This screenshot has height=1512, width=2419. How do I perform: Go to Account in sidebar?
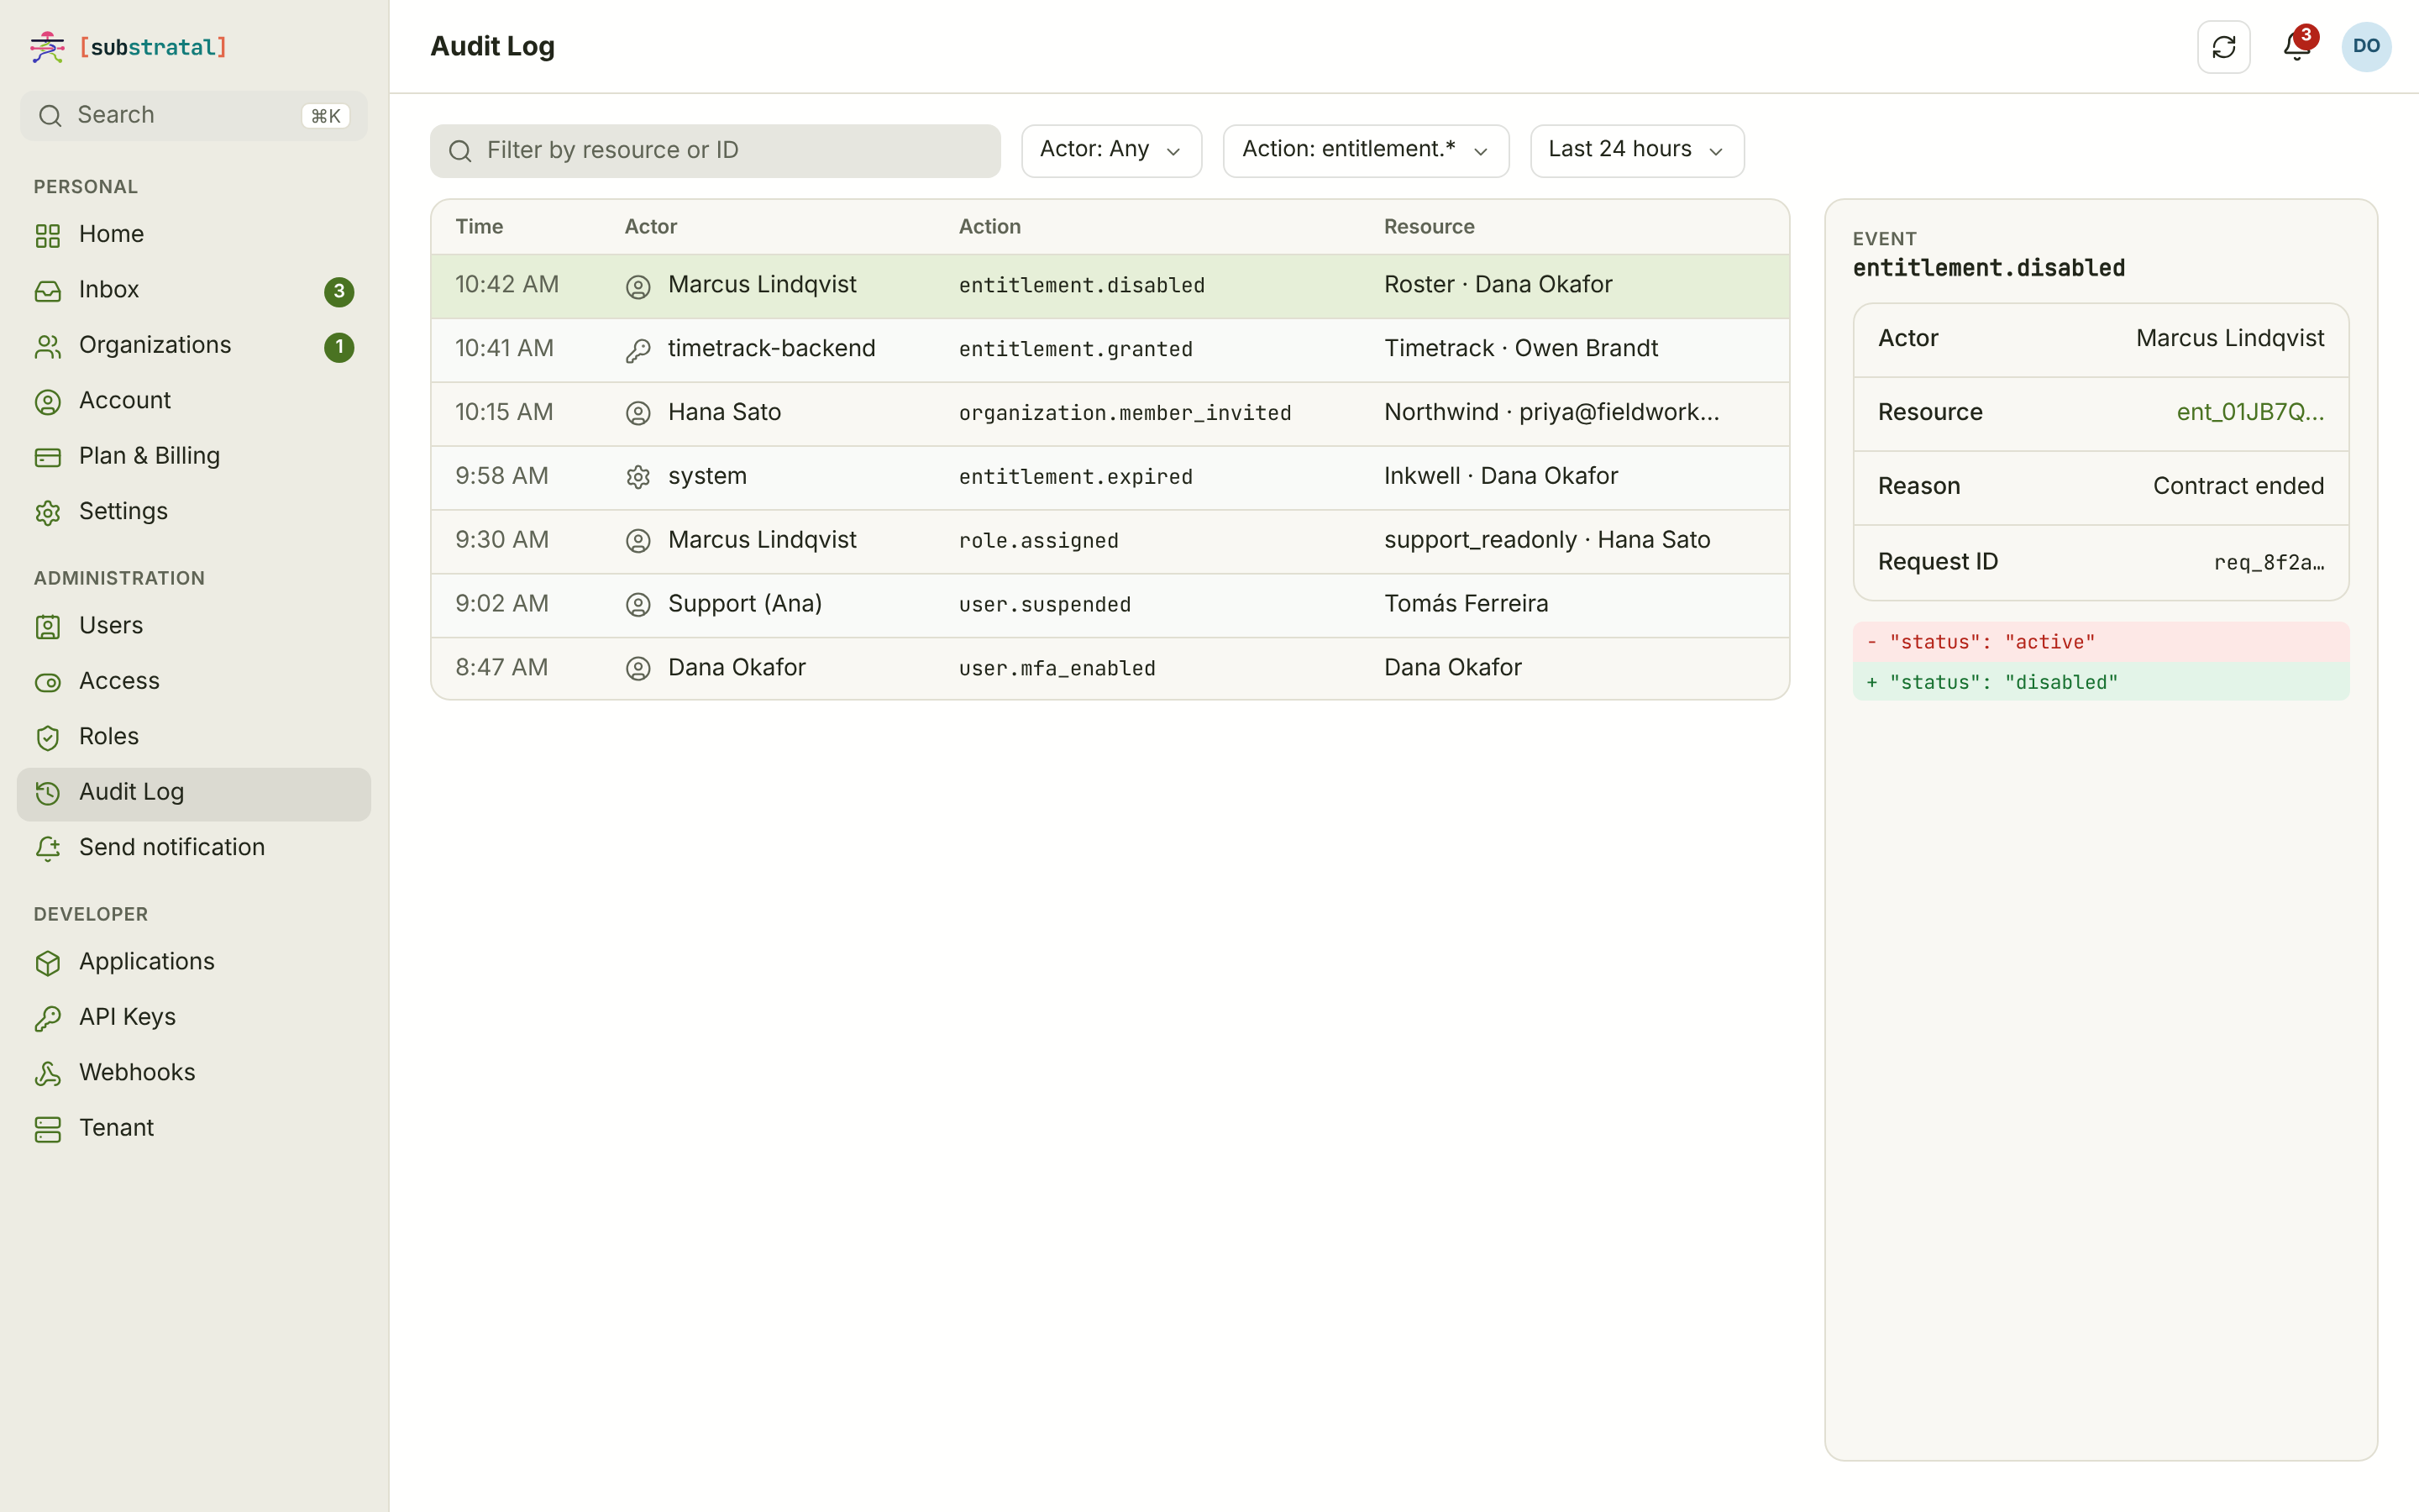tap(194, 401)
